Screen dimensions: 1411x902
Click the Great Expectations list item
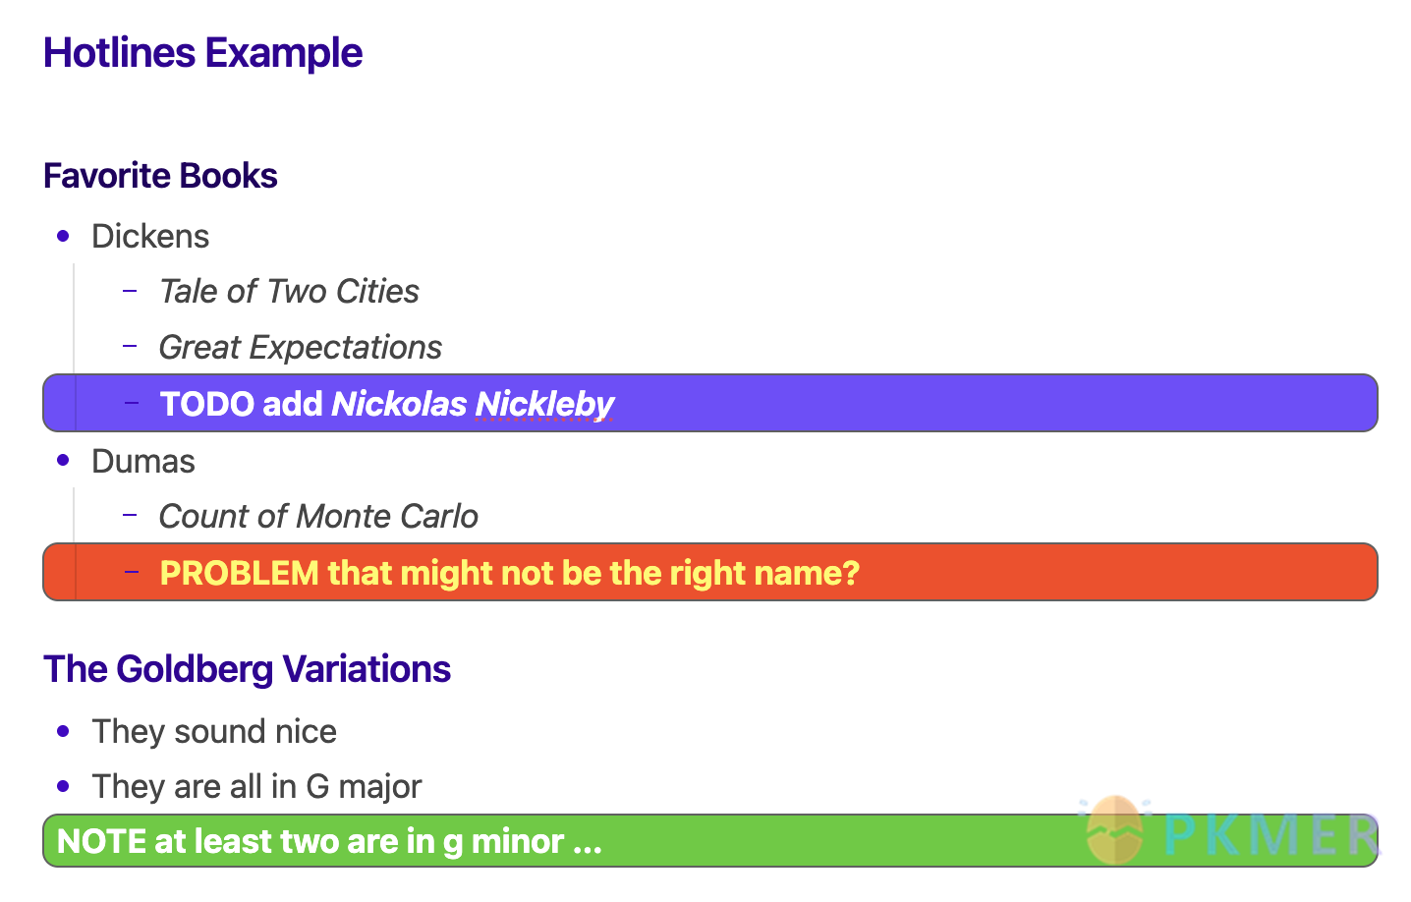pos(300,348)
